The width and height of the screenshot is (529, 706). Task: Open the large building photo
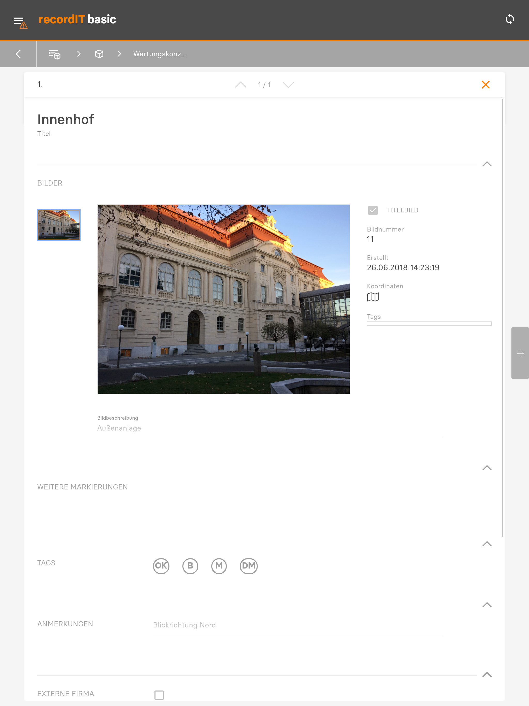[x=224, y=299]
